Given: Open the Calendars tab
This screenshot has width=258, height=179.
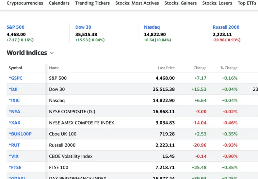Looking at the screenshot, I should pos(59,3).
